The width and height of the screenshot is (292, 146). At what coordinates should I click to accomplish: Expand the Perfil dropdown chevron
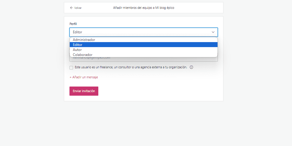click(x=213, y=32)
